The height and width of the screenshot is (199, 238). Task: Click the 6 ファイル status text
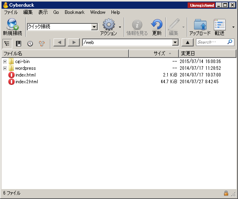[x=12, y=193]
